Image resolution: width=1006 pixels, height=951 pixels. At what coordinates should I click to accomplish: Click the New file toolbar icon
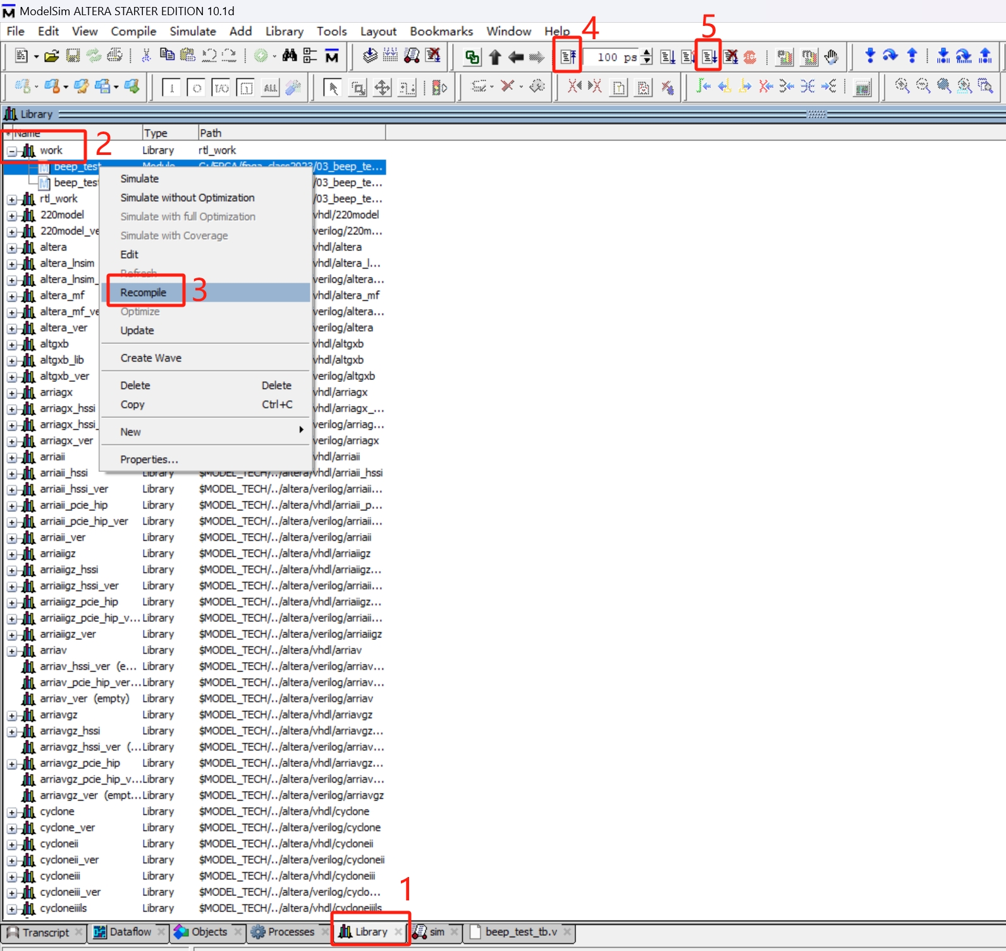[x=21, y=56]
